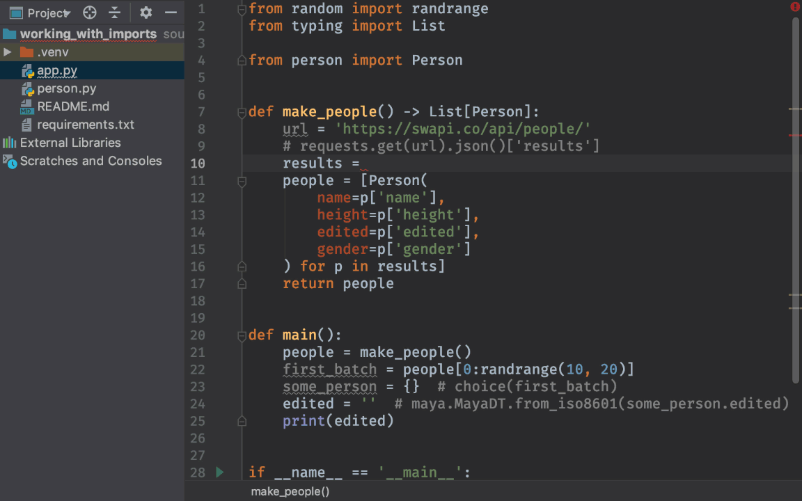The width and height of the screenshot is (802, 501).
Task: Hide the Project tool window (minus icon)
Action: pos(171,13)
